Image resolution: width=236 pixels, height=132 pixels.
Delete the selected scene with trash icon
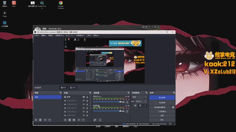point(40,120)
